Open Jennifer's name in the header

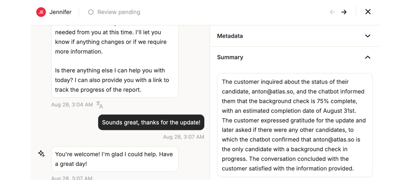(x=60, y=12)
